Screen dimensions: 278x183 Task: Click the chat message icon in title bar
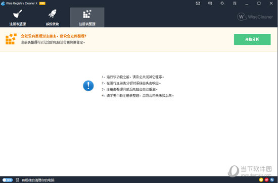coord(210,4)
